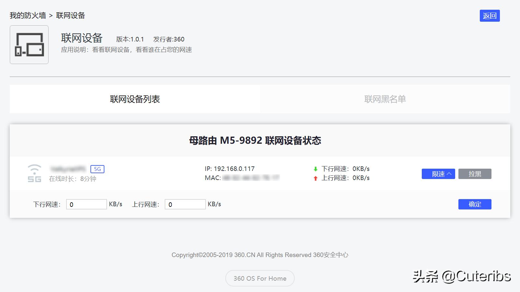Click the 360 OS For Home button

(260, 278)
